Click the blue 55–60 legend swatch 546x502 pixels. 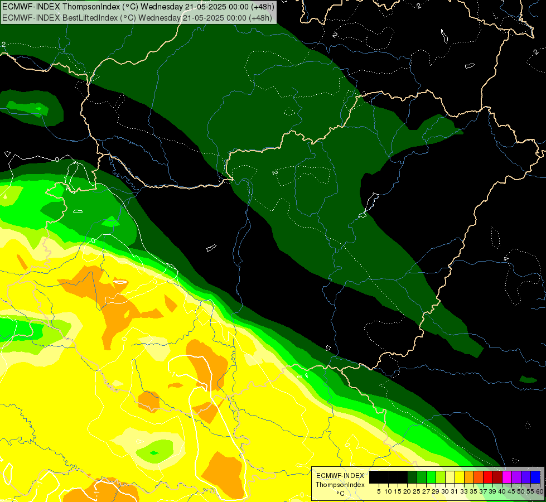(535, 477)
